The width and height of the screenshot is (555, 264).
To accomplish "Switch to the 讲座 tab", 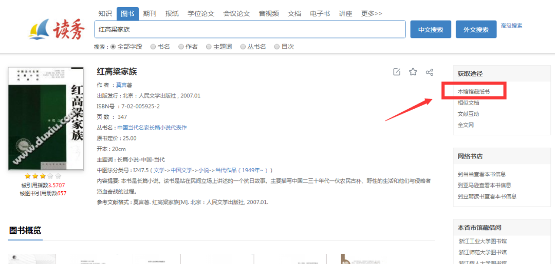I will pos(345,14).
